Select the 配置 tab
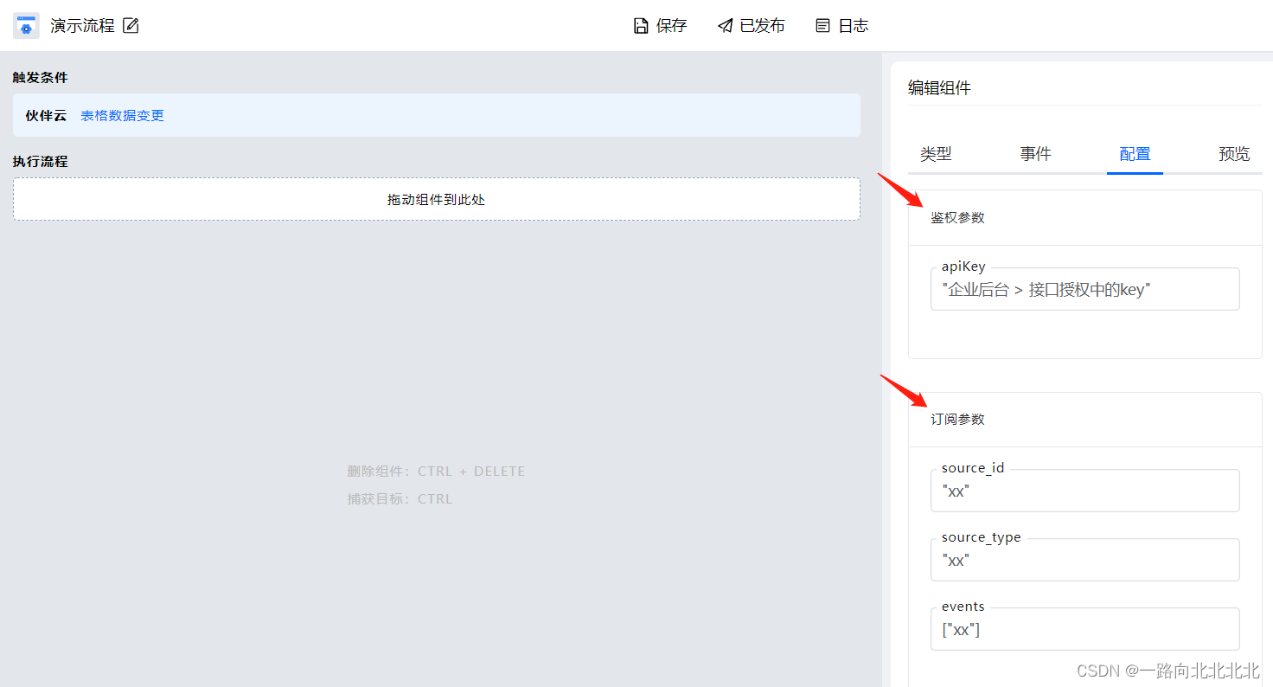This screenshot has width=1273, height=687. [x=1135, y=153]
